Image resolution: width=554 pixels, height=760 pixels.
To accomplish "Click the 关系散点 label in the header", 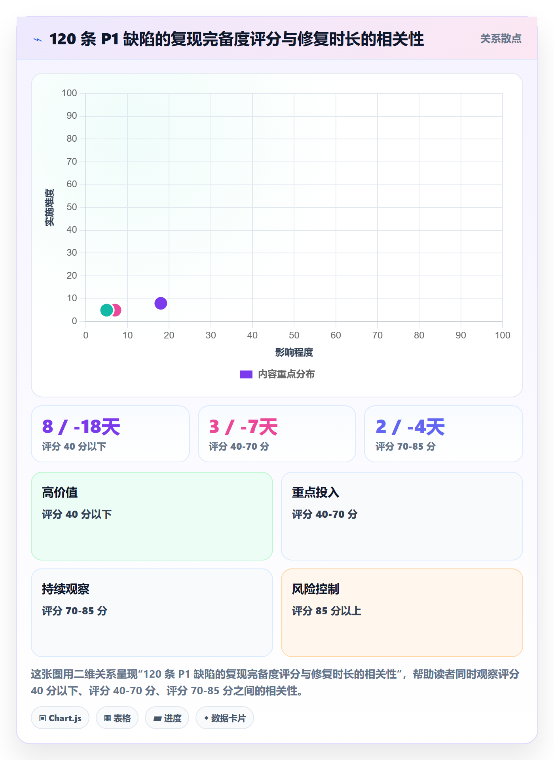I will (x=501, y=39).
